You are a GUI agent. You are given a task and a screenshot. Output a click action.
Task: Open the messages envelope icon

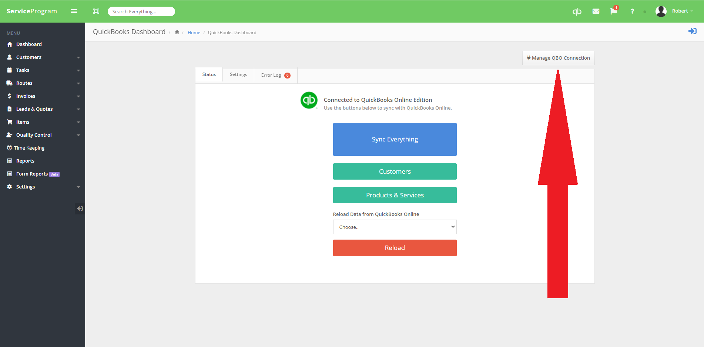pos(596,11)
